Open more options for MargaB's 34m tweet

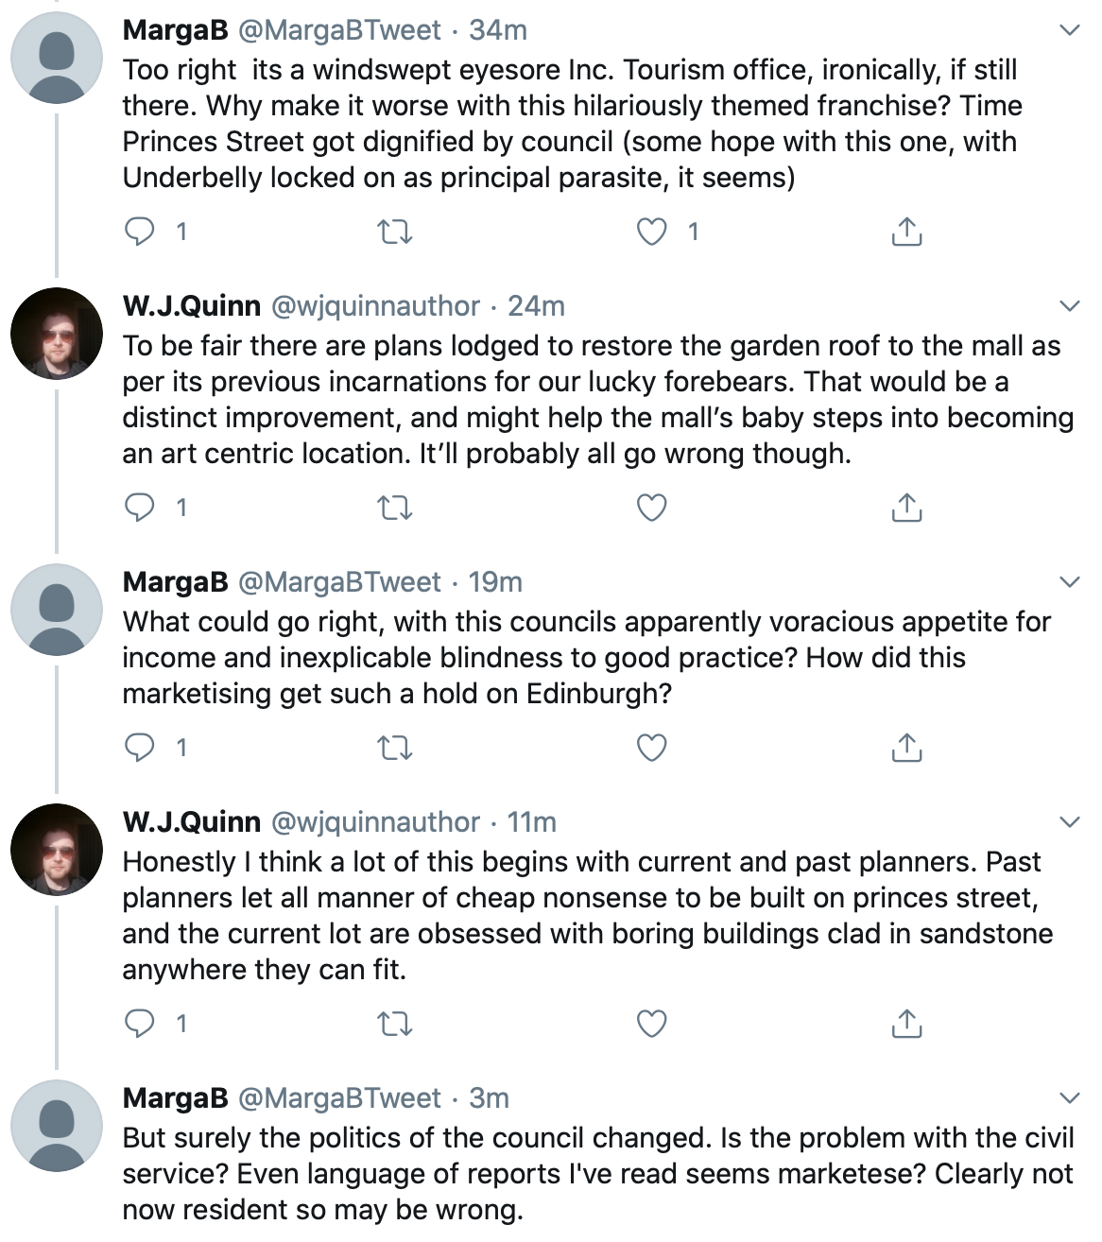coord(1069,30)
